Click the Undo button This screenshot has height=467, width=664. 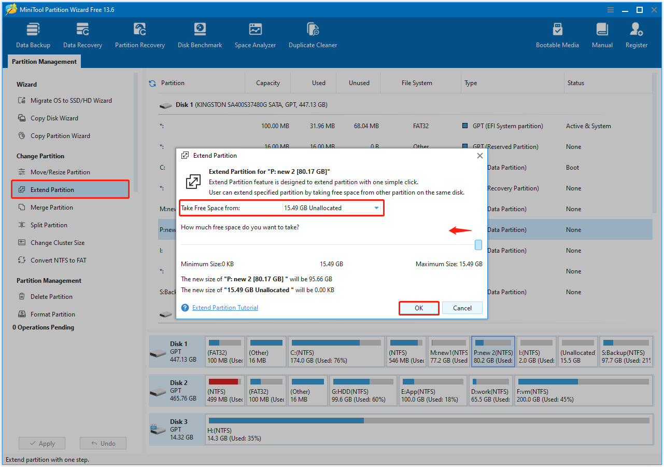[x=103, y=444]
